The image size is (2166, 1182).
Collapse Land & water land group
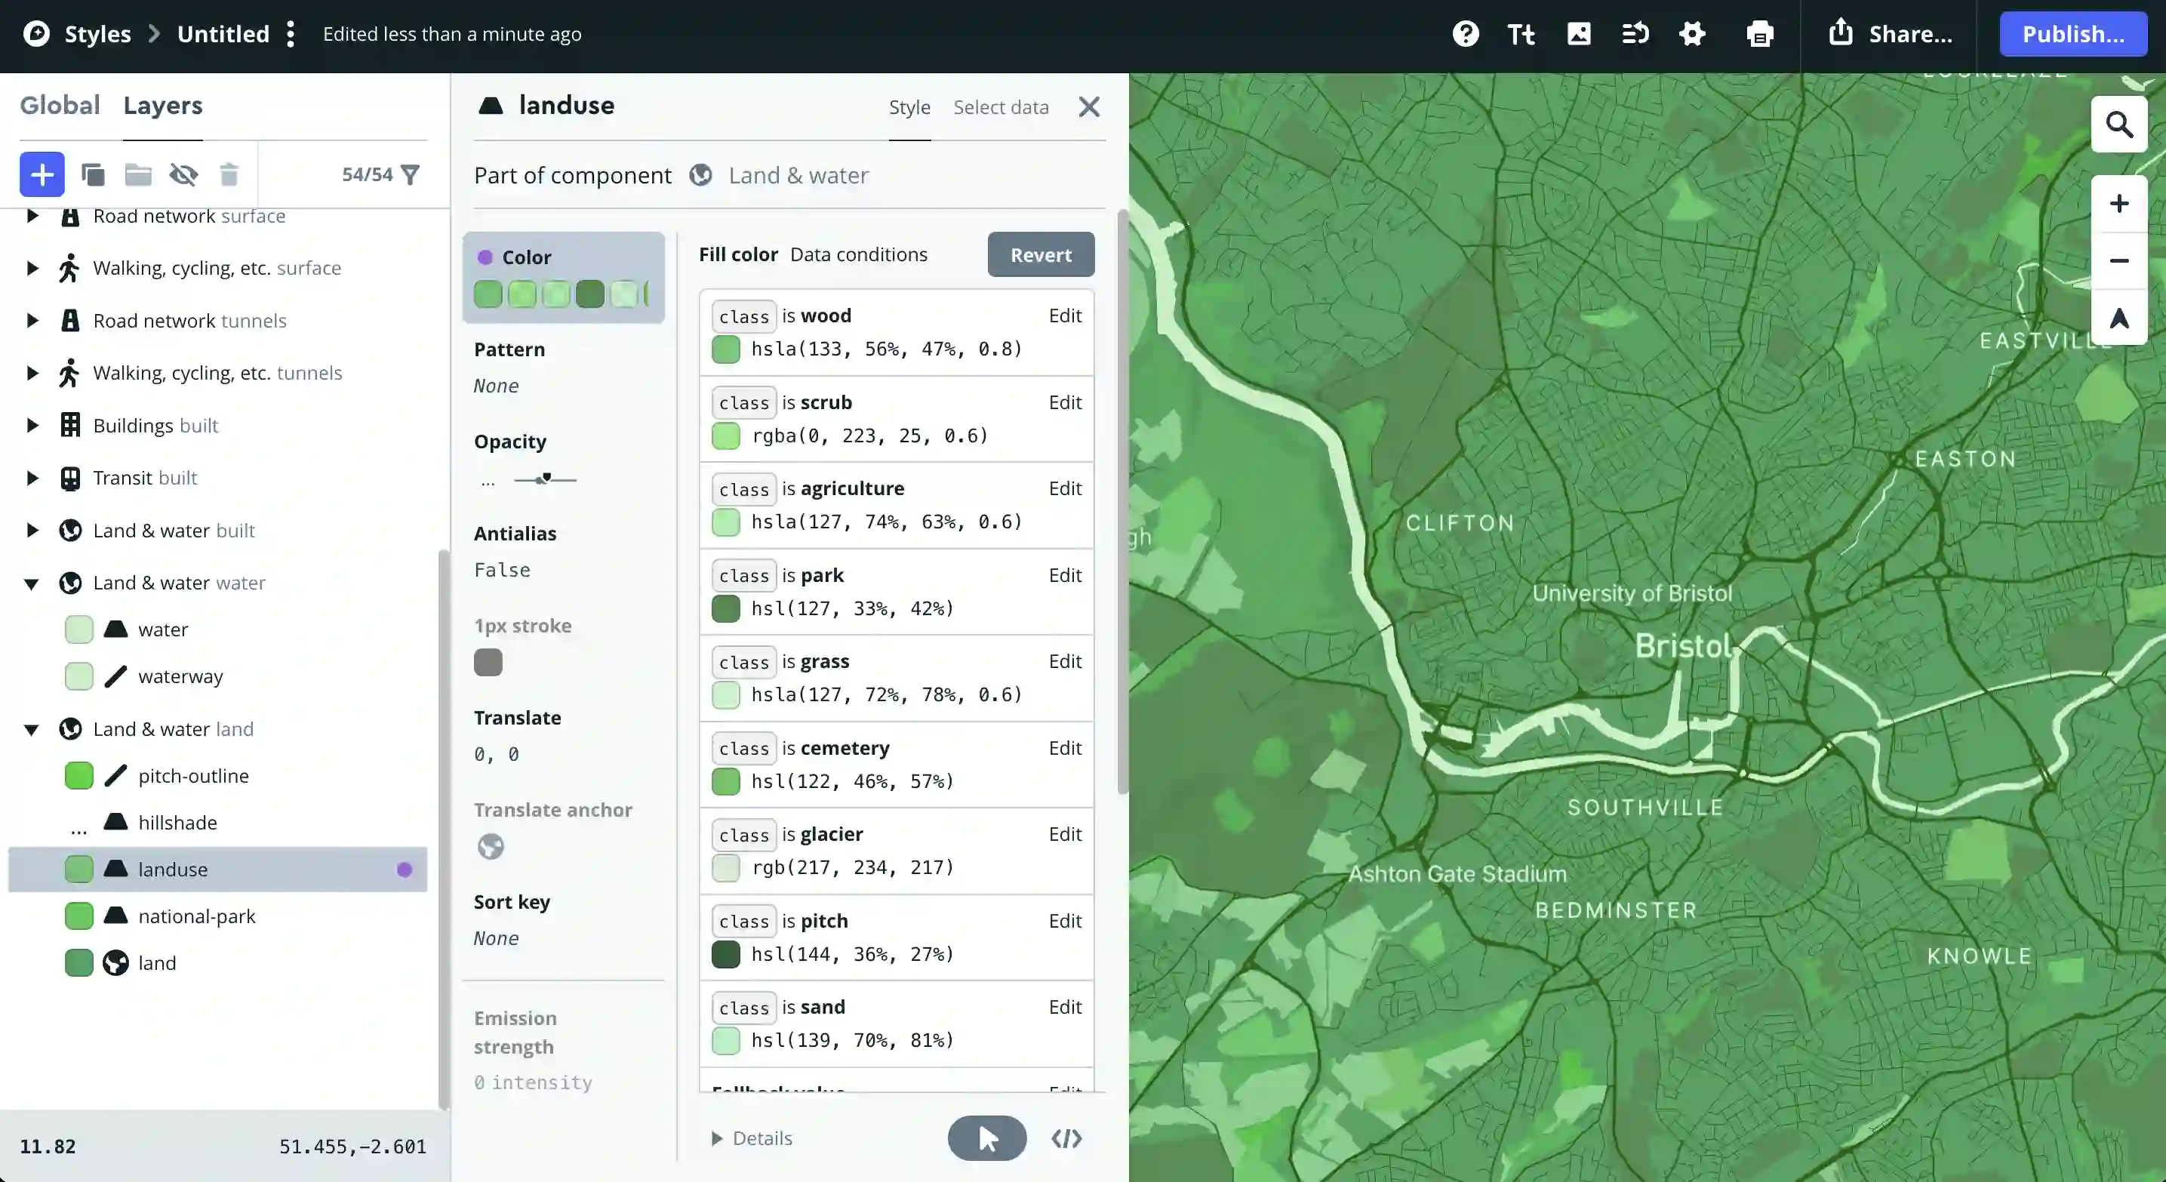pos(32,730)
